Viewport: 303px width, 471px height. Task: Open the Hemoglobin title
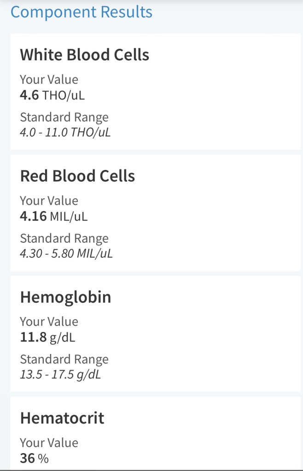(65, 297)
